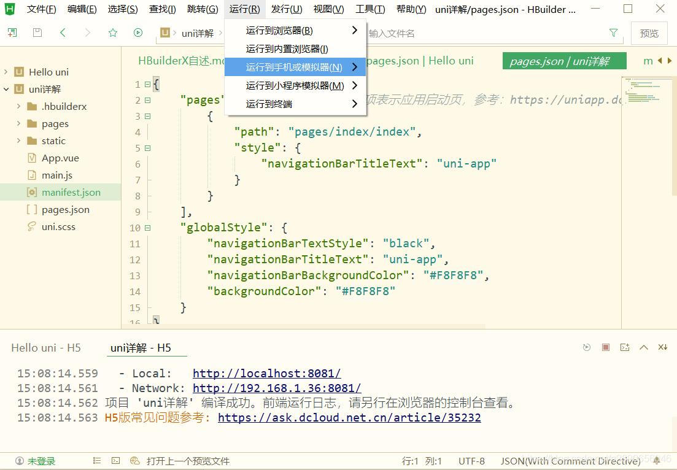Click the 预览 preview button
The height and width of the screenshot is (470, 677).
[x=649, y=33]
